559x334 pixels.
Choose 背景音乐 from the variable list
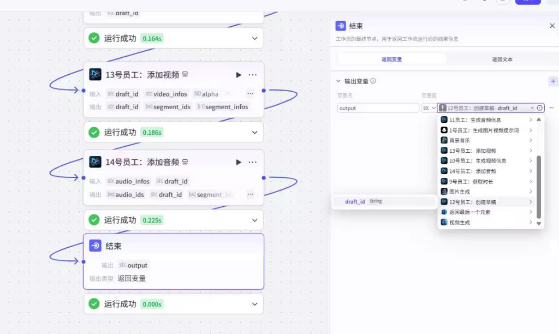459,140
